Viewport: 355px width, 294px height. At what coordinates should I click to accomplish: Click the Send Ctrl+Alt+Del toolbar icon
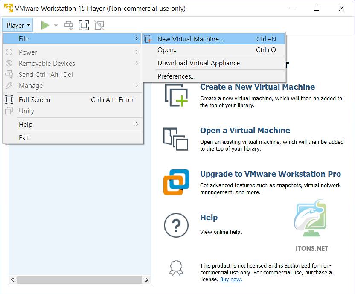click(68, 25)
